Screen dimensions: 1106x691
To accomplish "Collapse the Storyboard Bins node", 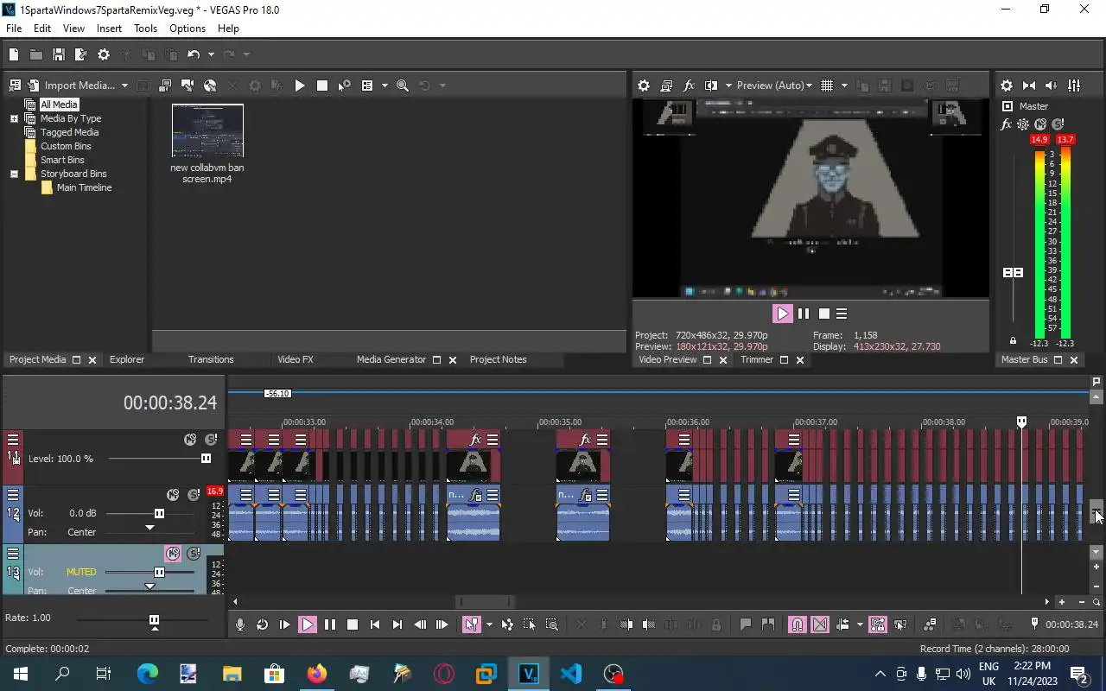I will 14,174.
